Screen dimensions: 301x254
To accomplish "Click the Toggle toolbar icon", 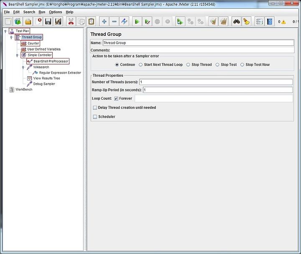I will coord(124,21).
